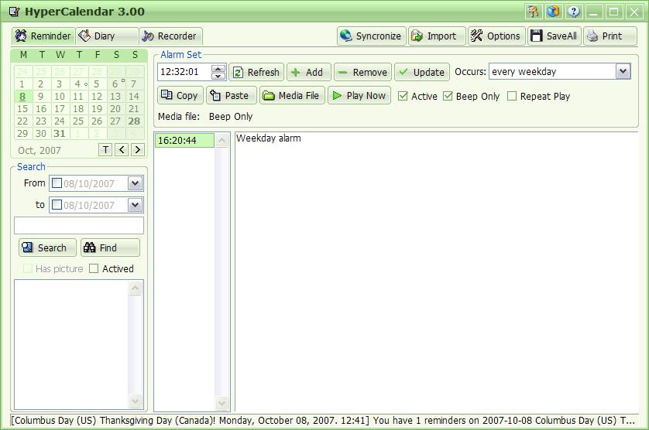Open the Recorder tab
Image resolution: width=649 pixels, height=430 pixels.
click(170, 36)
